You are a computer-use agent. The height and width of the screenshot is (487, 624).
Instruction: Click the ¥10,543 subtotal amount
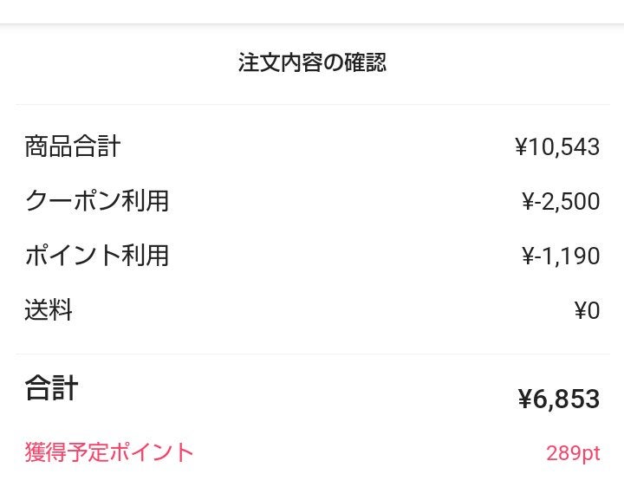tap(556, 147)
